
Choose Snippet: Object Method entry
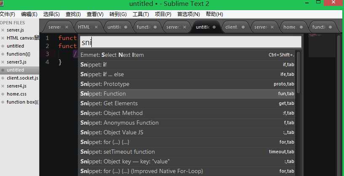(x=187, y=113)
